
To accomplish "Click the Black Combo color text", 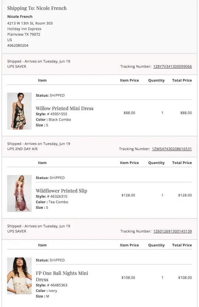I will click(60, 120).
